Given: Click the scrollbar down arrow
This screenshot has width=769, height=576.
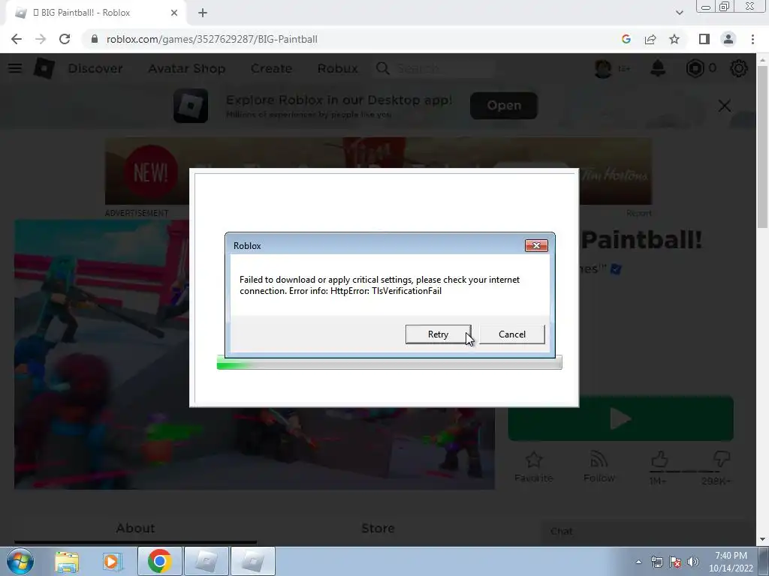Looking at the screenshot, I should click(763, 539).
